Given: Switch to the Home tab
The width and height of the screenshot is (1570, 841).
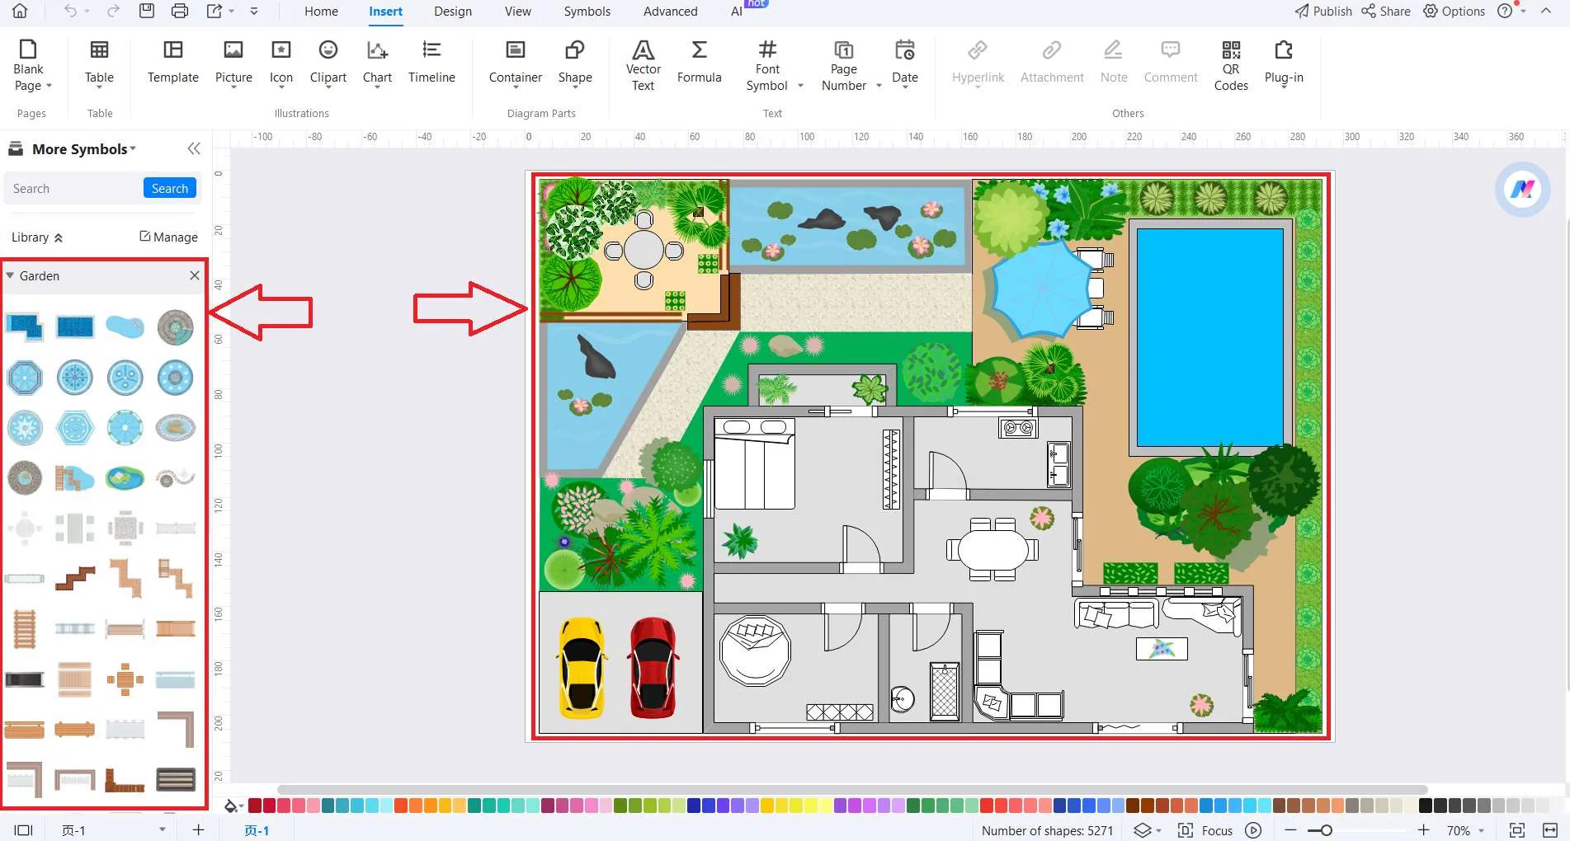Looking at the screenshot, I should coord(321,12).
